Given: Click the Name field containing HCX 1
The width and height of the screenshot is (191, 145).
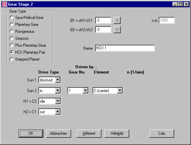Looking at the screenshot, I should (x=125, y=48).
